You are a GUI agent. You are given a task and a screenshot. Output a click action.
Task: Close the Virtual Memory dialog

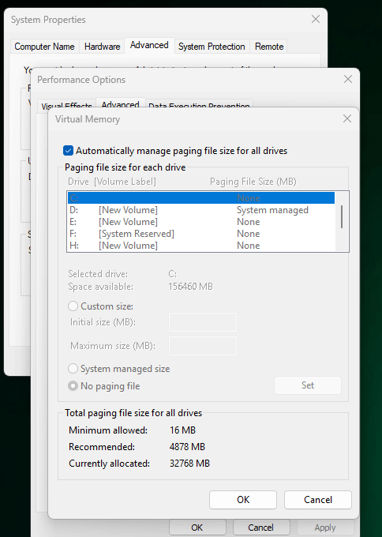coord(347,118)
